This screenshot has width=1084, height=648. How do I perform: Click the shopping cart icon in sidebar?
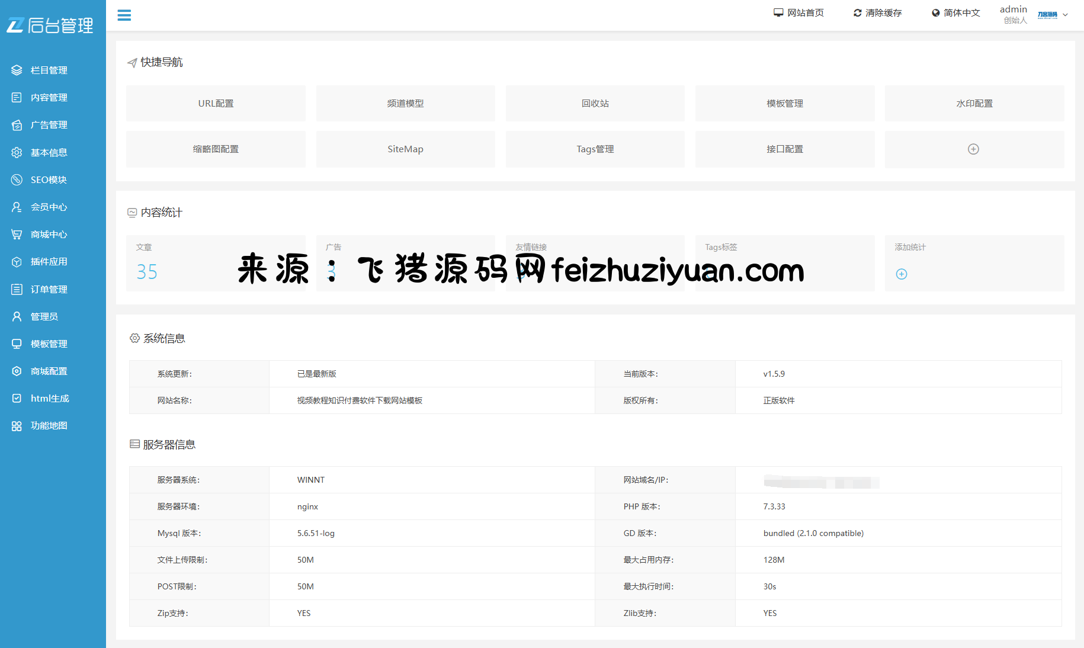pos(17,235)
